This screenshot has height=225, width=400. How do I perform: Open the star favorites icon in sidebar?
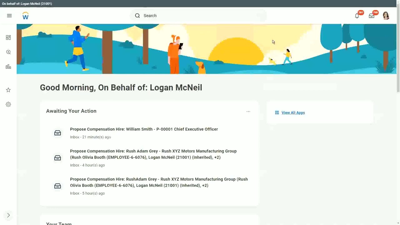click(8, 90)
